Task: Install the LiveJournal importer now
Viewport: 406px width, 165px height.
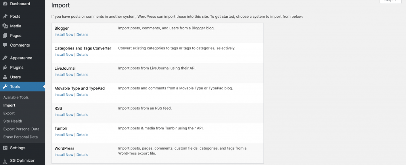Action: [64, 75]
